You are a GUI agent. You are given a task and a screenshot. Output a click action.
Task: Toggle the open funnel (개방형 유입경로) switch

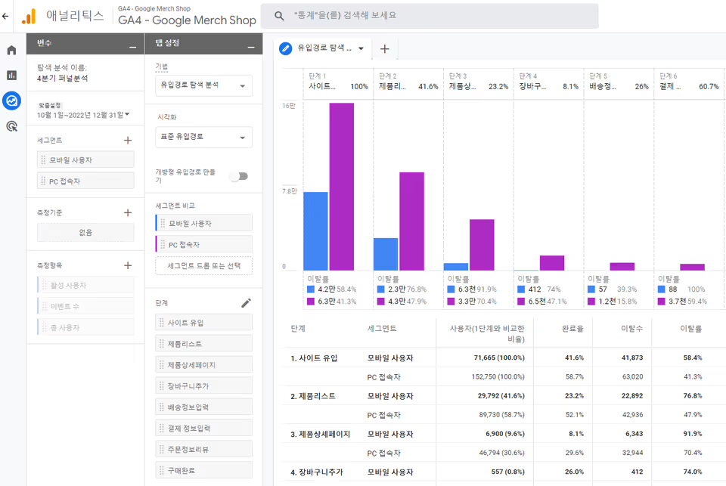click(x=239, y=176)
